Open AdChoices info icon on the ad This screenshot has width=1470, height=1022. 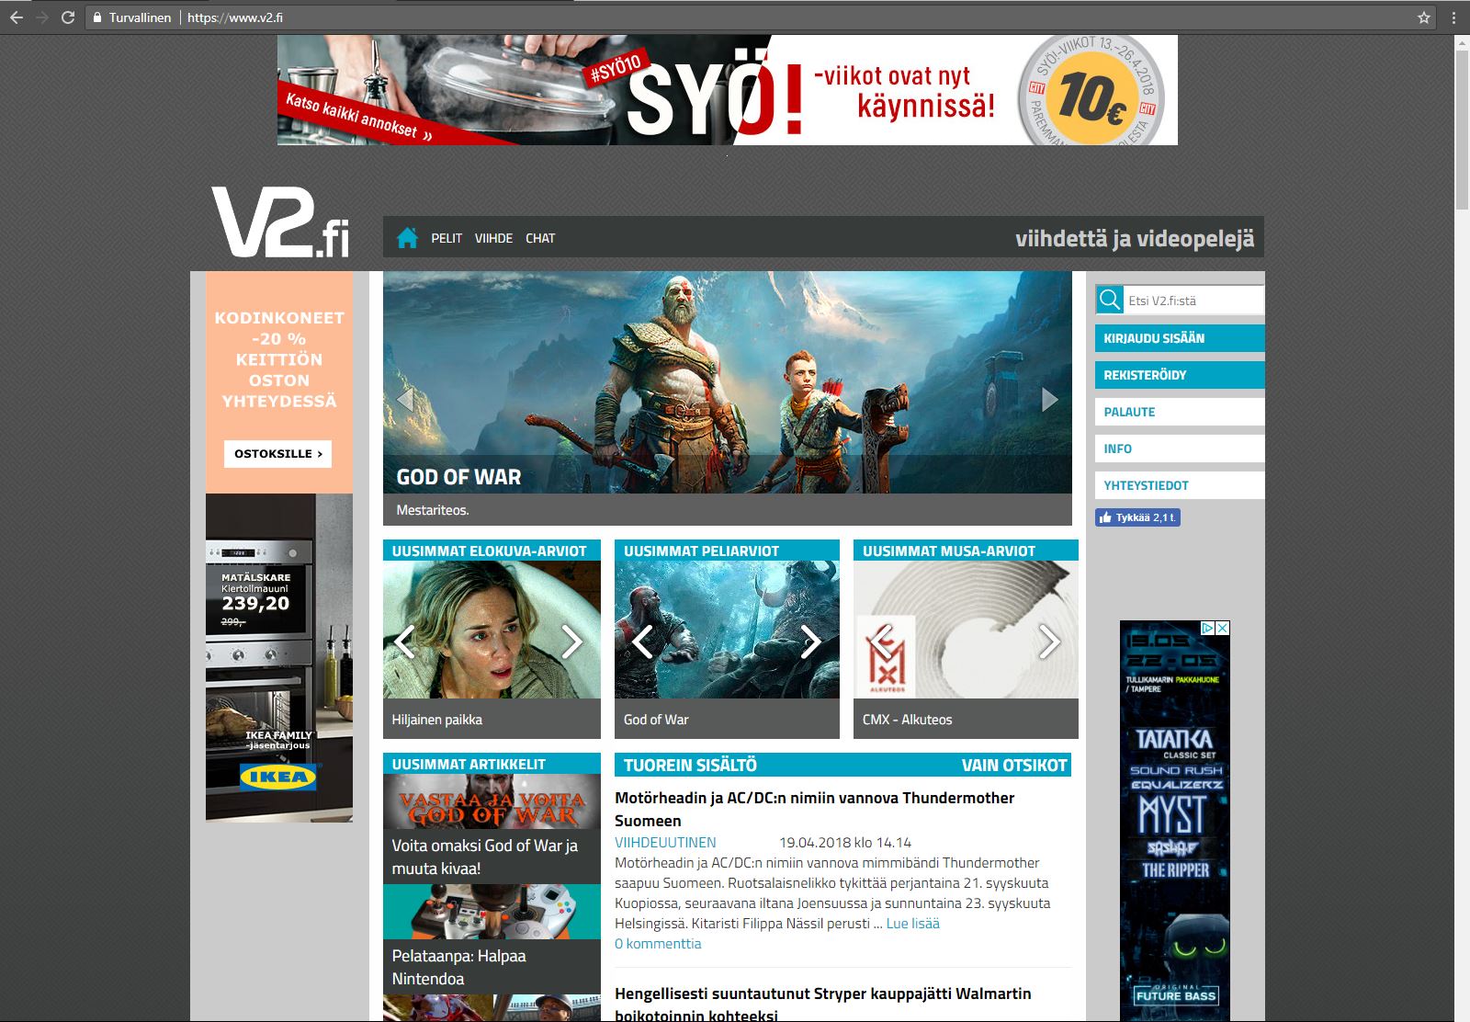click(1209, 628)
